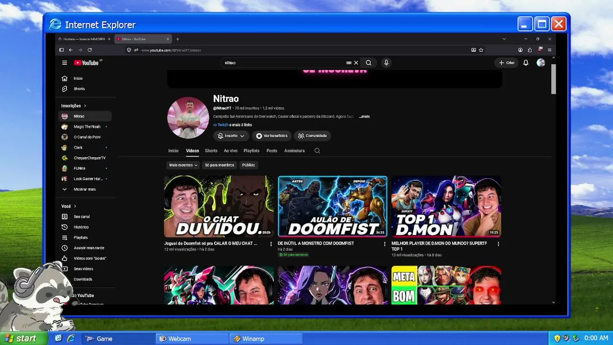Filter videos by Só para membros
The width and height of the screenshot is (613, 345).
[x=219, y=165]
